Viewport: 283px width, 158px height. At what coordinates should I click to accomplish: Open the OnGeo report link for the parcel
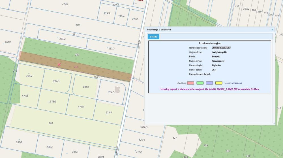[210, 89]
